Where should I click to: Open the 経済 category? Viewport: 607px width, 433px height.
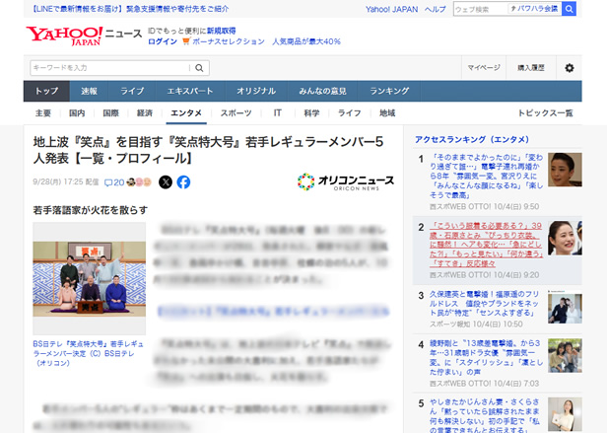tap(145, 113)
